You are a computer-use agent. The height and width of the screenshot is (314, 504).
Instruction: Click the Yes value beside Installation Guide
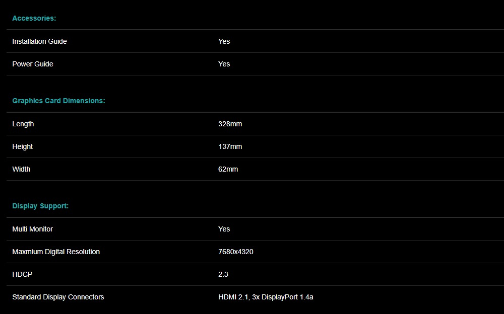[224, 41]
